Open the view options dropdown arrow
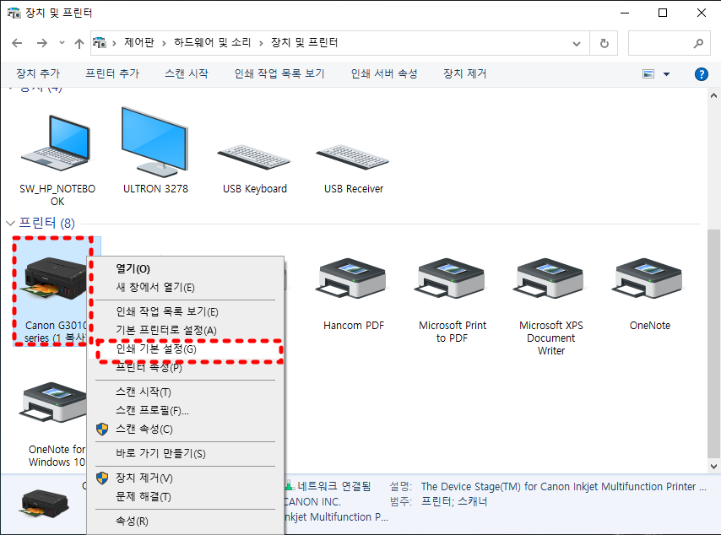Image resolution: width=721 pixels, height=535 pixels. pos(666,74)
